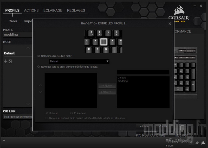
Task: Select modding in available profiles list
Action: coord(122,81)
